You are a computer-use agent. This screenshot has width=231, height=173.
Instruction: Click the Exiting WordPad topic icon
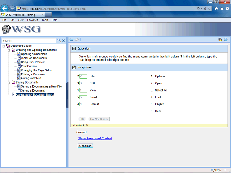[x=18, y=78]
